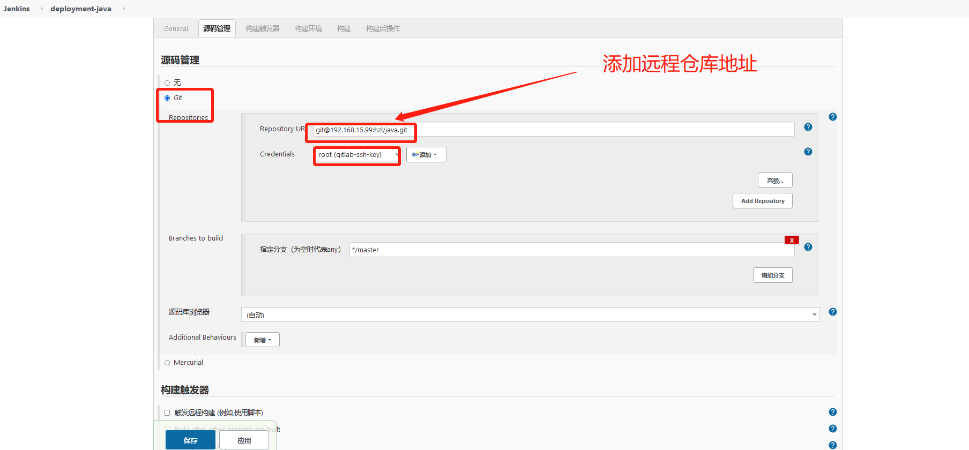Click the Add Repository button
Viewport: 969px width, 450px height.
tap(763, 200)
